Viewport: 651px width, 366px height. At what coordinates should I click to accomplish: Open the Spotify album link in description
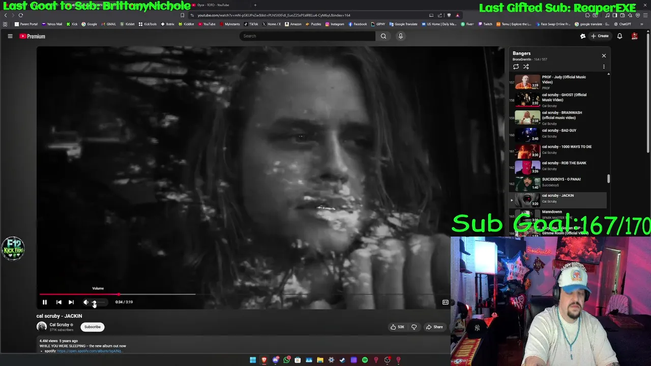(x=90, y=351)
